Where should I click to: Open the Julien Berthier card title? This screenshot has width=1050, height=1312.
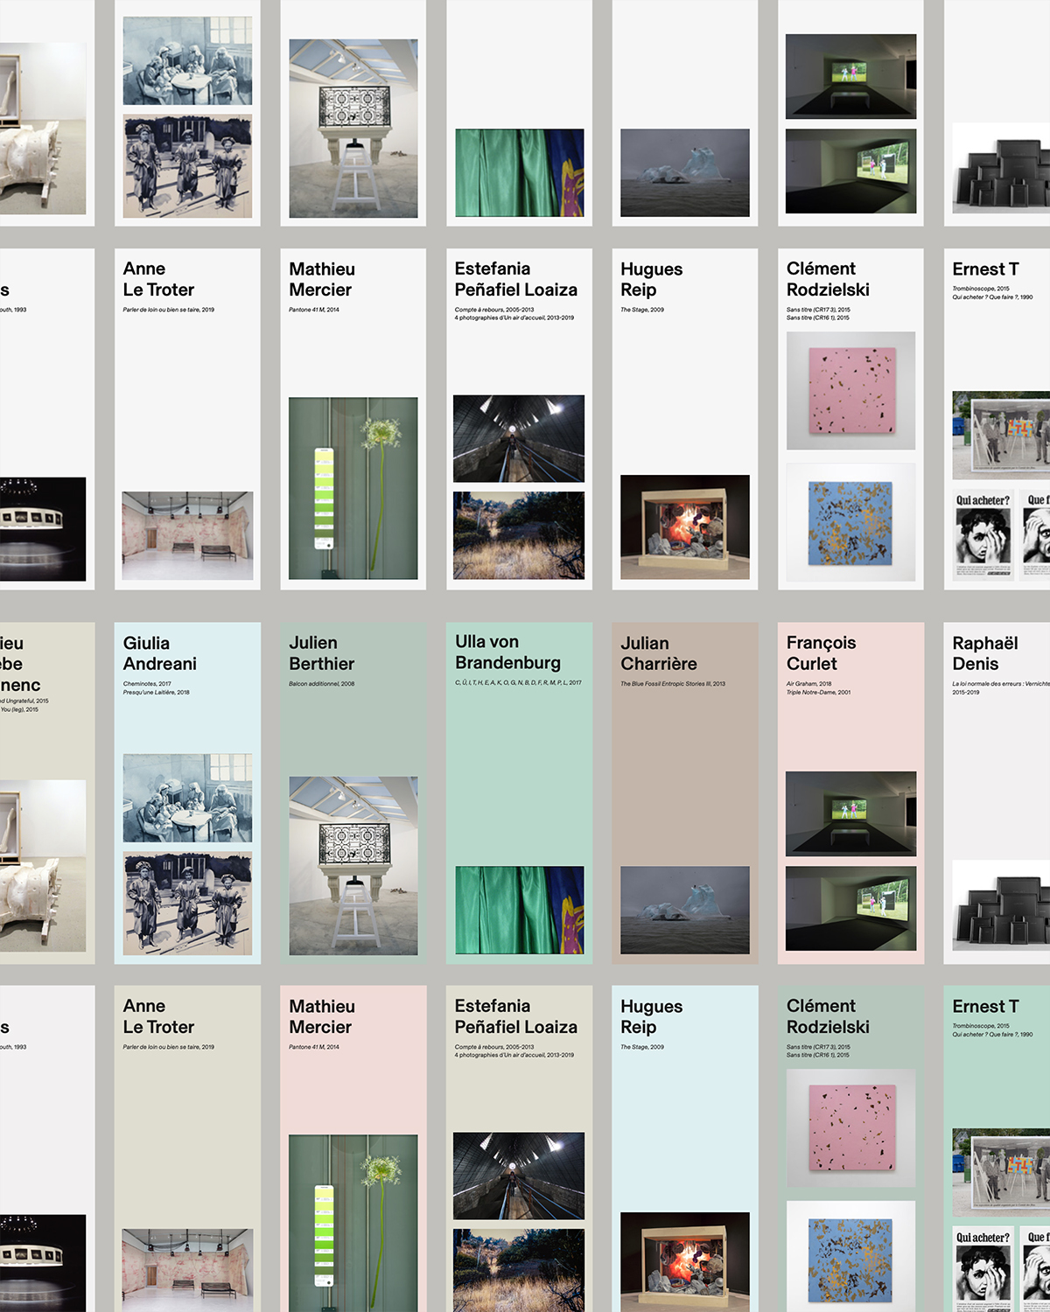(x=321, y=653)
